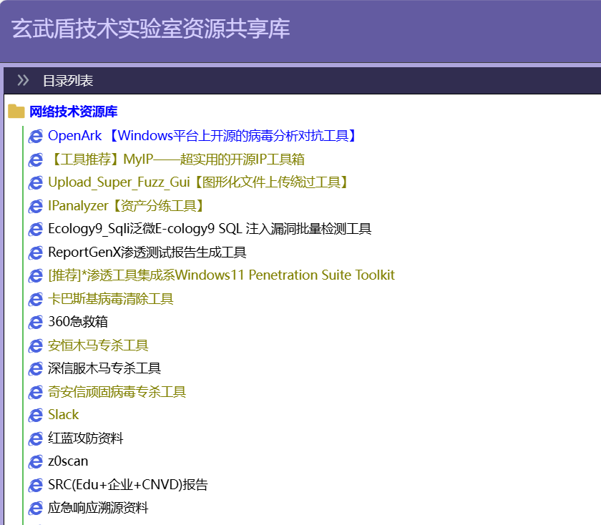This screenshot has width=601, height=525.
Task: Click the IE icon beside 卡巴斯基病毒清除工具
Action: [36, 299]
